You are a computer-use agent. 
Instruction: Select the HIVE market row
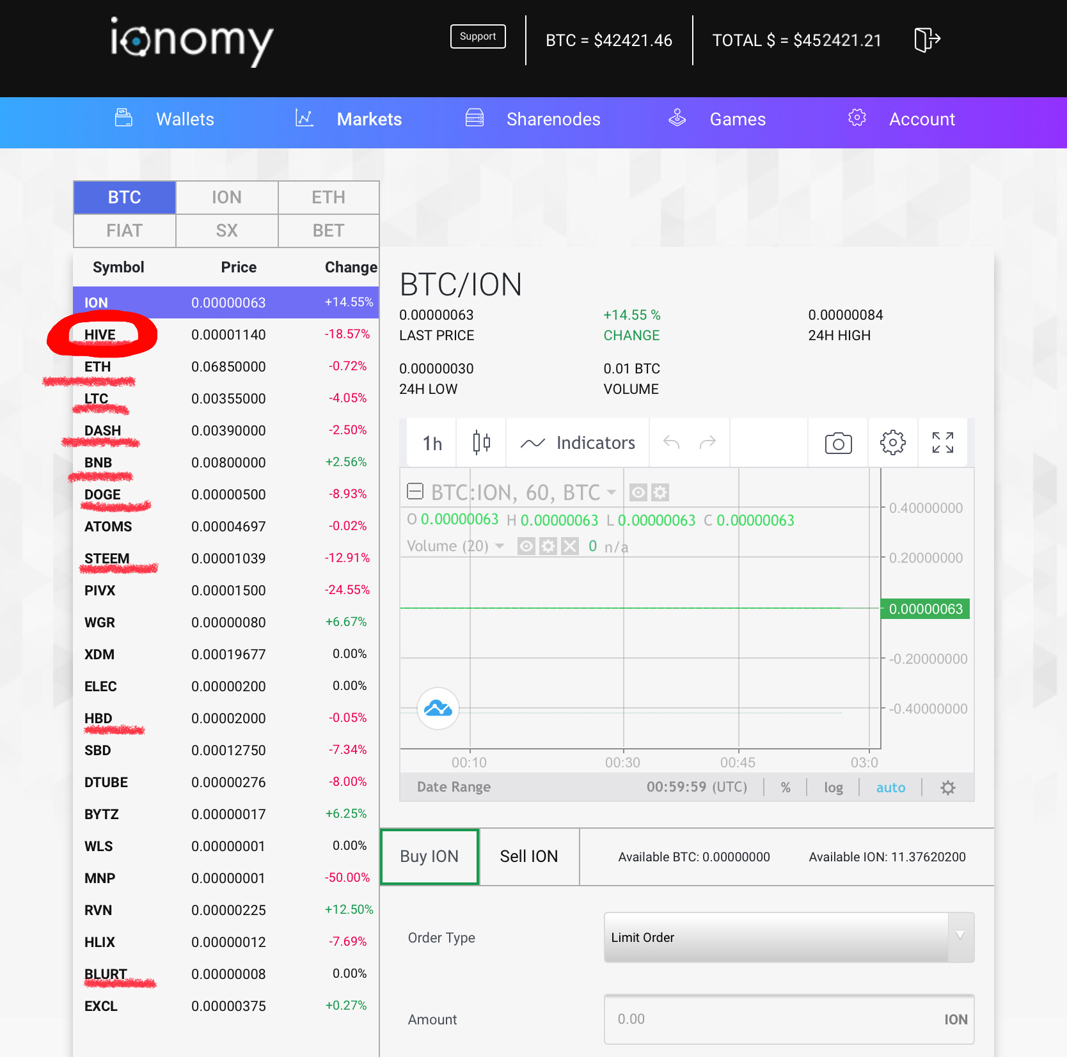[x=226, y=334]
